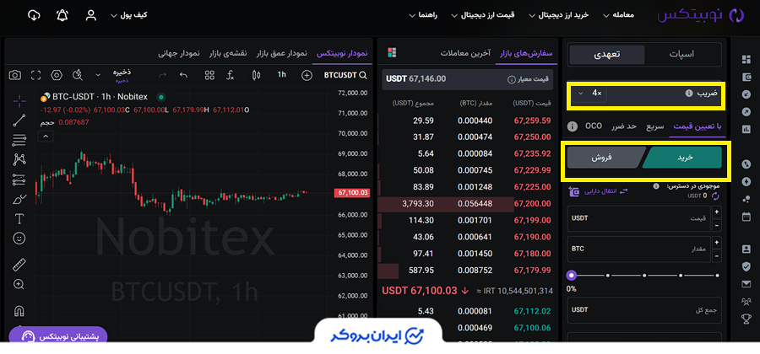Switch to نمودار نوبیتکس chart tab

pos(342,53)
